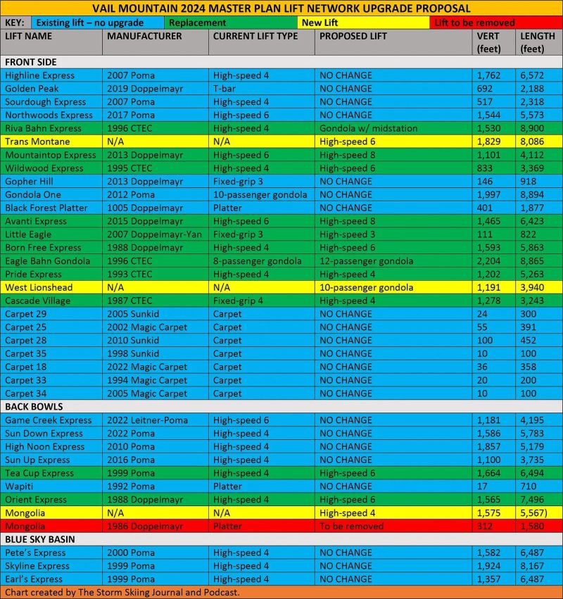Viewport: 563px width, 599px height.
Task: Select vertical value '2,204' for Eagle Bahn Gondola
Action: click(488, 261)
